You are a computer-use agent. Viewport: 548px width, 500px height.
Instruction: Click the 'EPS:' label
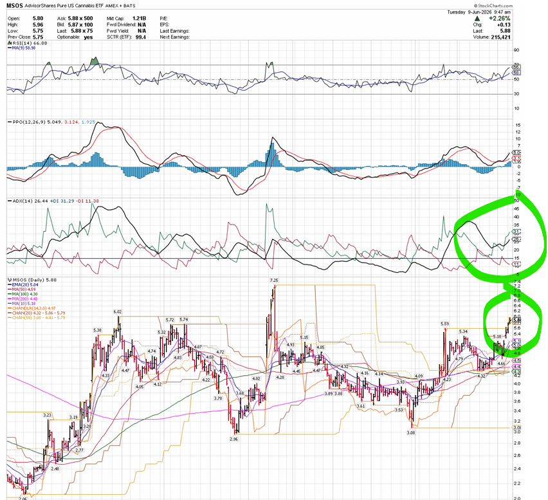pos(165,25)
